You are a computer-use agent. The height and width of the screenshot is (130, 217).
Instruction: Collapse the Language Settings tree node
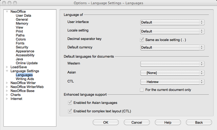coord(7,71)
